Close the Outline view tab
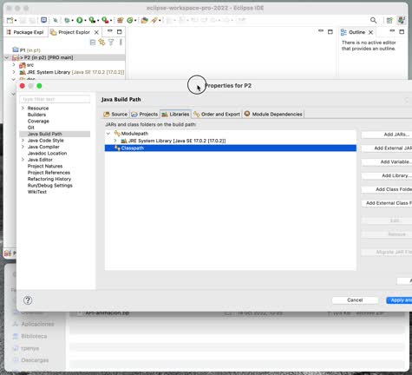This screenshot has height=375, width=412. [370, 32]
